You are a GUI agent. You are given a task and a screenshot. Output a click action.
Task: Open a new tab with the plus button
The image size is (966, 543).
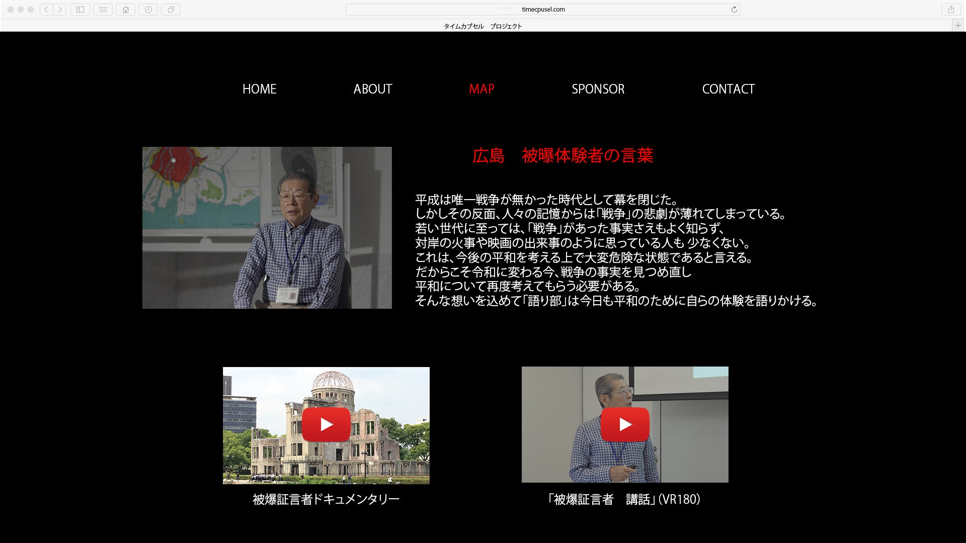[x=958, y=26]
